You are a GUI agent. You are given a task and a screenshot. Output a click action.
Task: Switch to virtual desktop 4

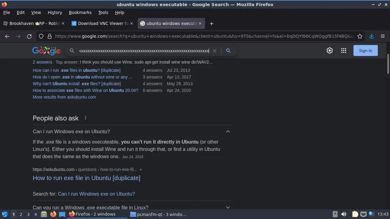coord(35,214)
